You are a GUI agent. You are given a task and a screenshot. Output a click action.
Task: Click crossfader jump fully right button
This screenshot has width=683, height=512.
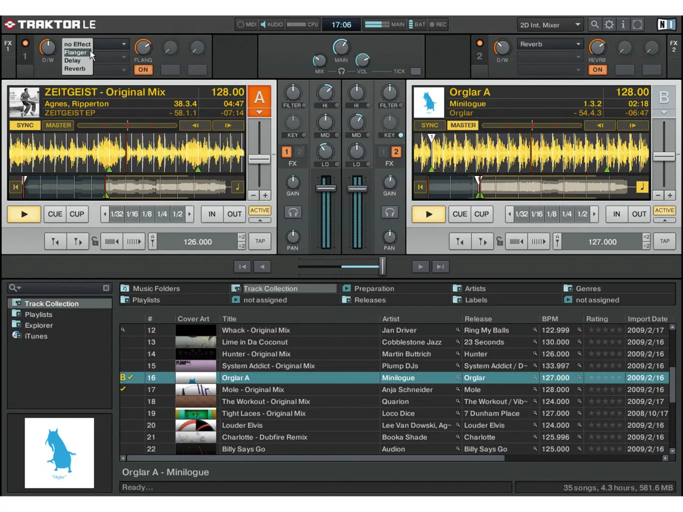click(x=440, y=267)
